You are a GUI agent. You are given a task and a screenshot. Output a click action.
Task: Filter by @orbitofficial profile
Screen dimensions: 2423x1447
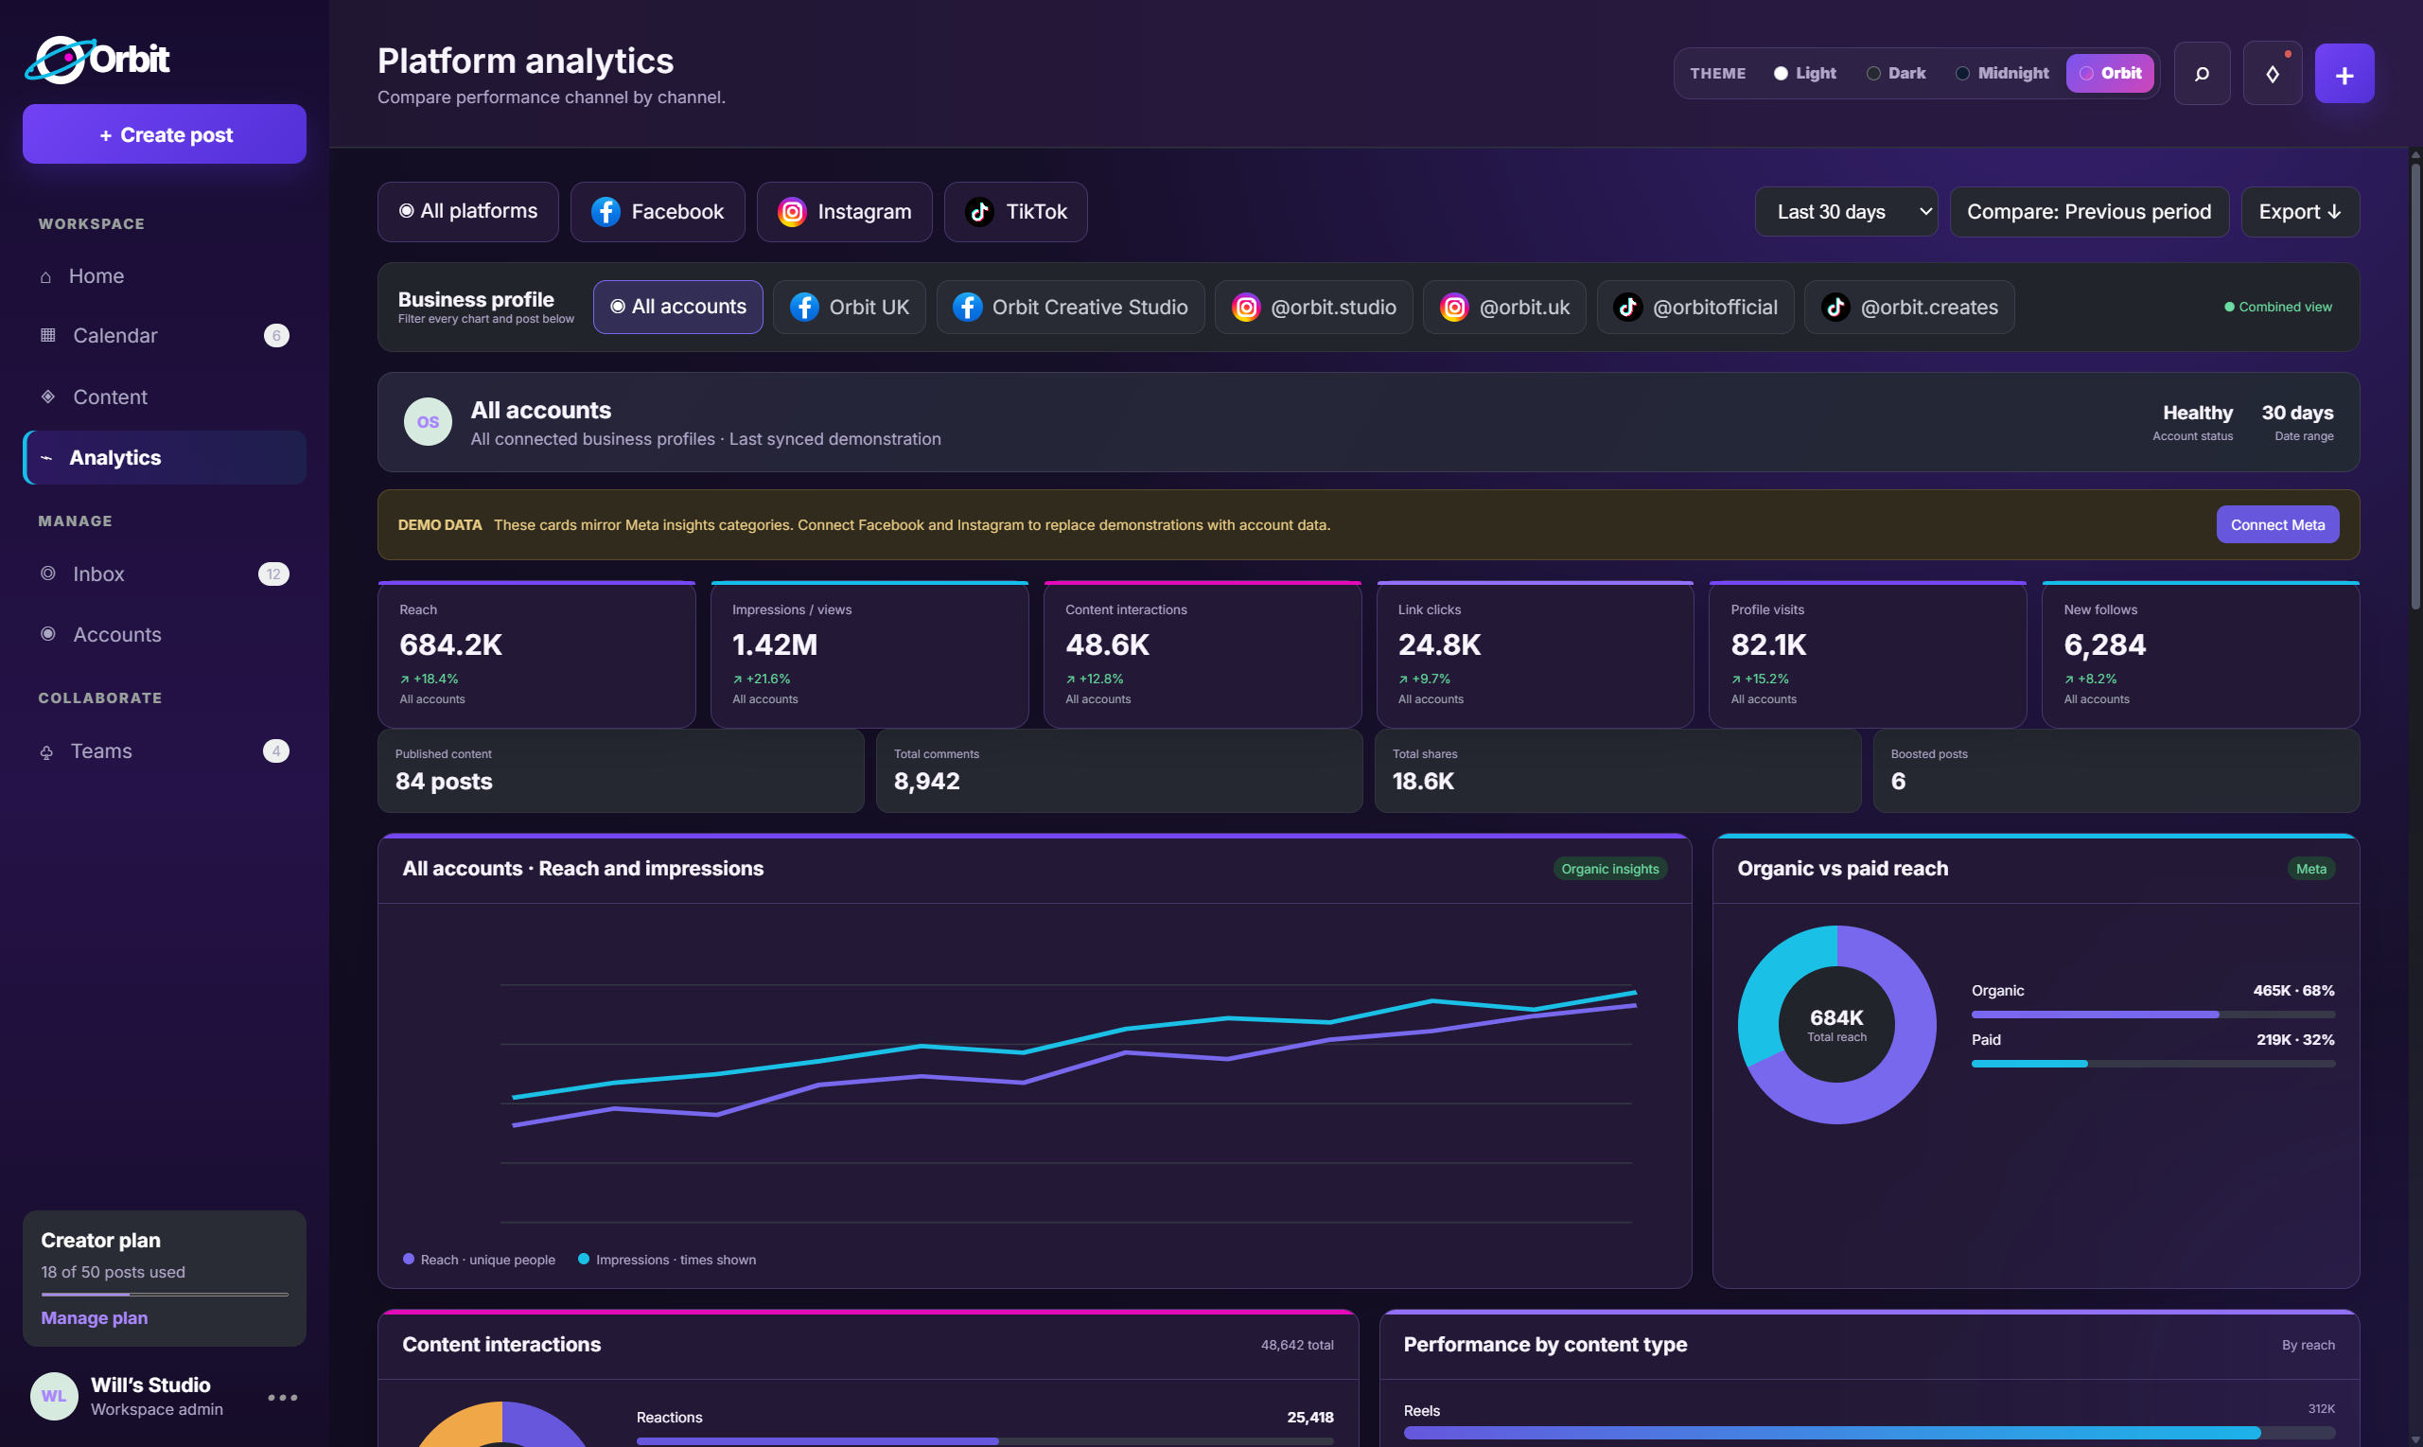point(1694,308)
